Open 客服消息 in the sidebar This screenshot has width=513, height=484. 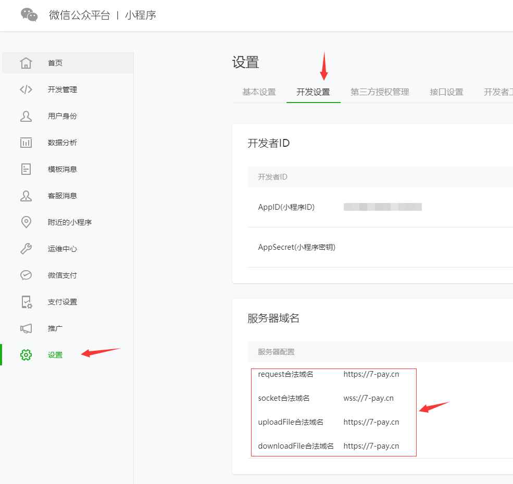point(62,196)
